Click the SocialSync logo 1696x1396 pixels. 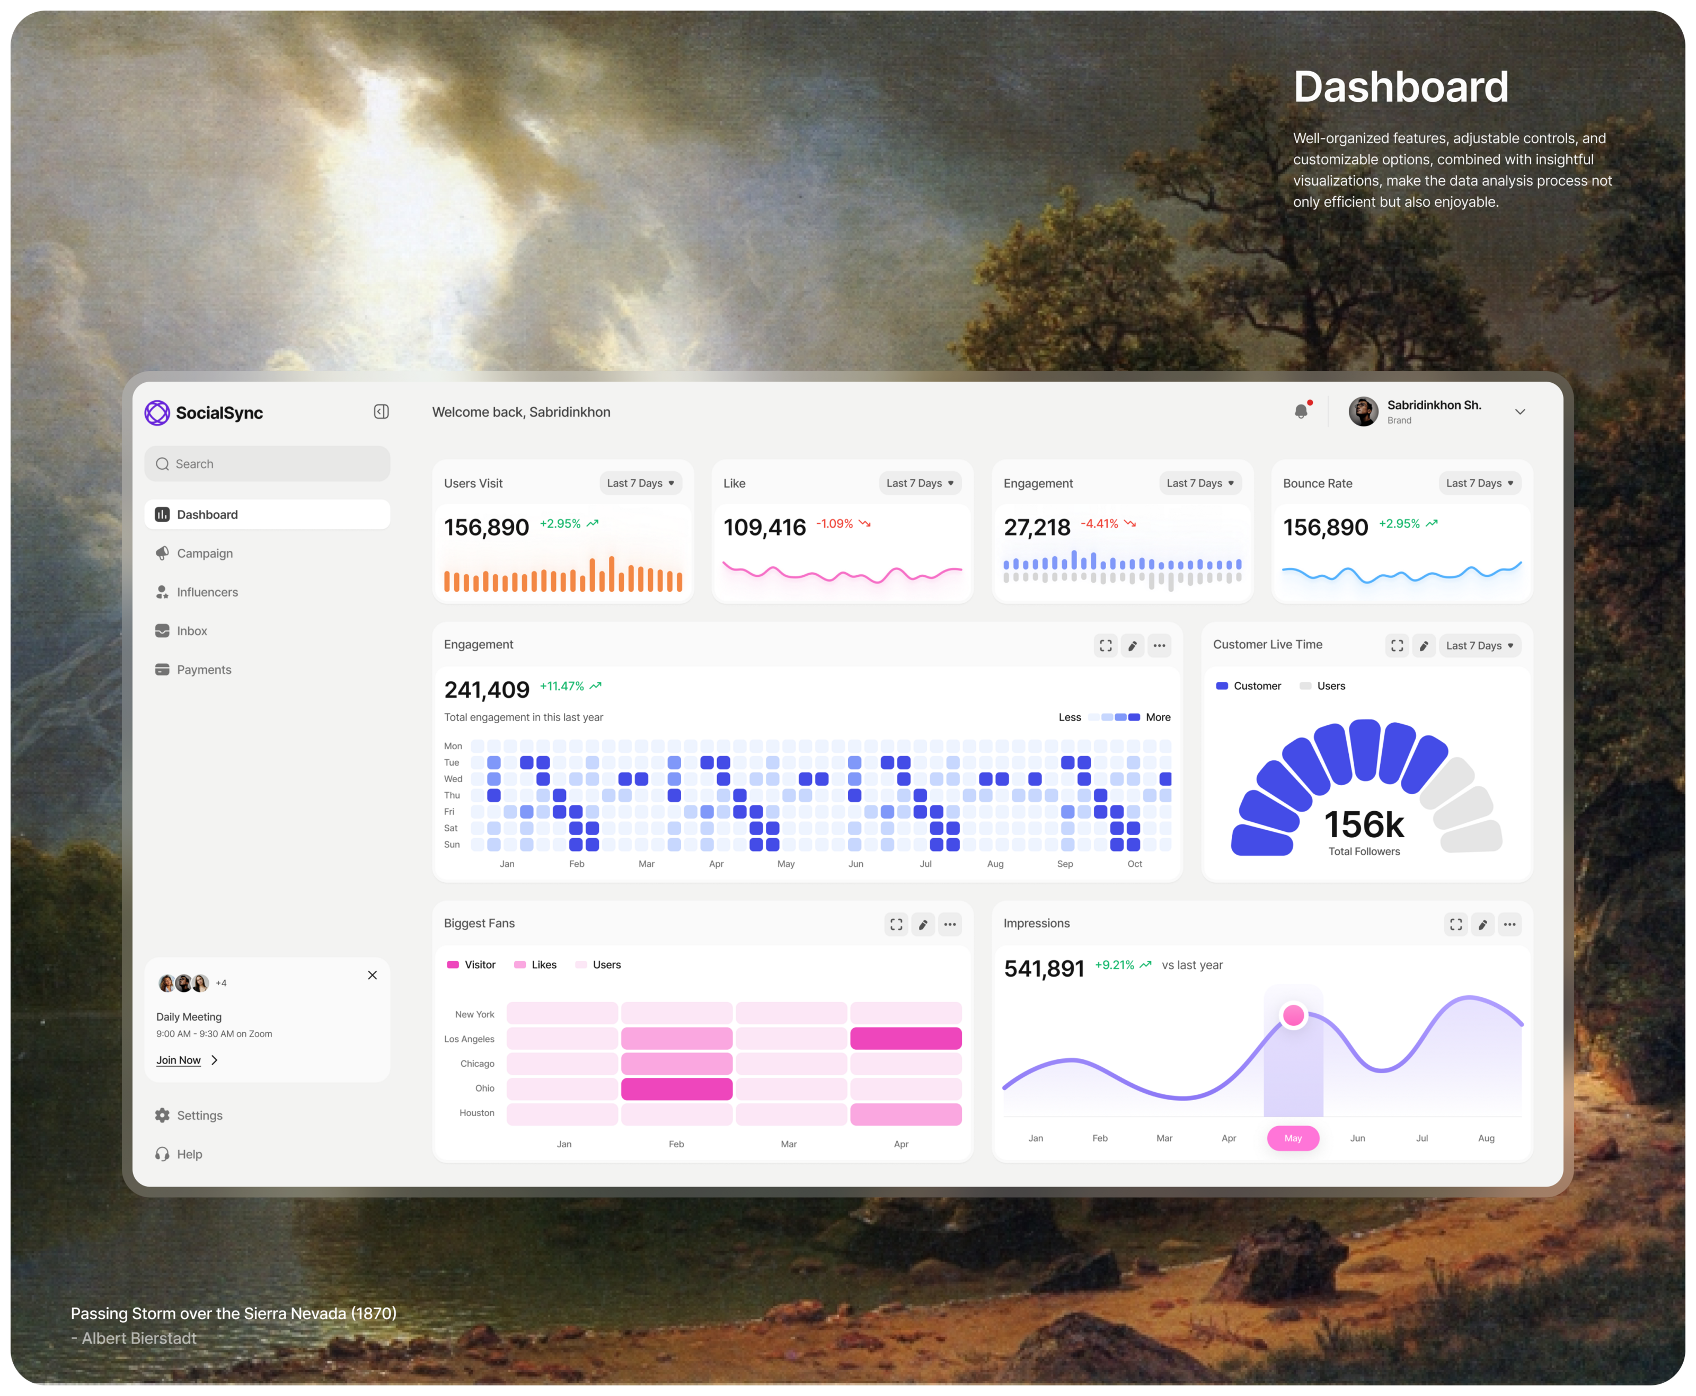pos(204,412)
